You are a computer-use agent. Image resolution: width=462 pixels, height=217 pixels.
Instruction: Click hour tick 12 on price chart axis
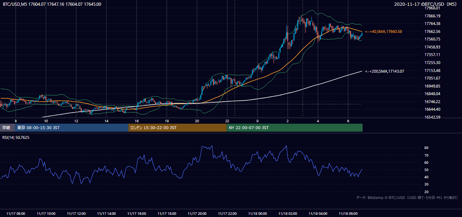click(76, 121)
